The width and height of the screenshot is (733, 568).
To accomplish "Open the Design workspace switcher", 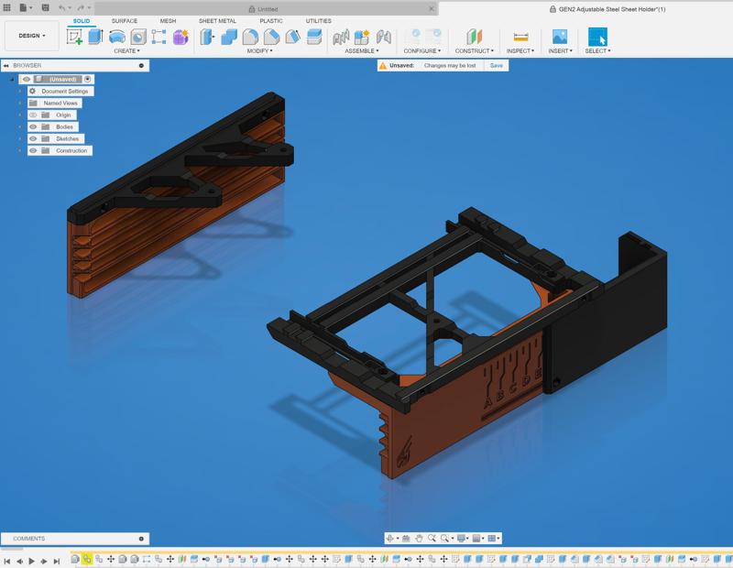I will tap(30, 36).
